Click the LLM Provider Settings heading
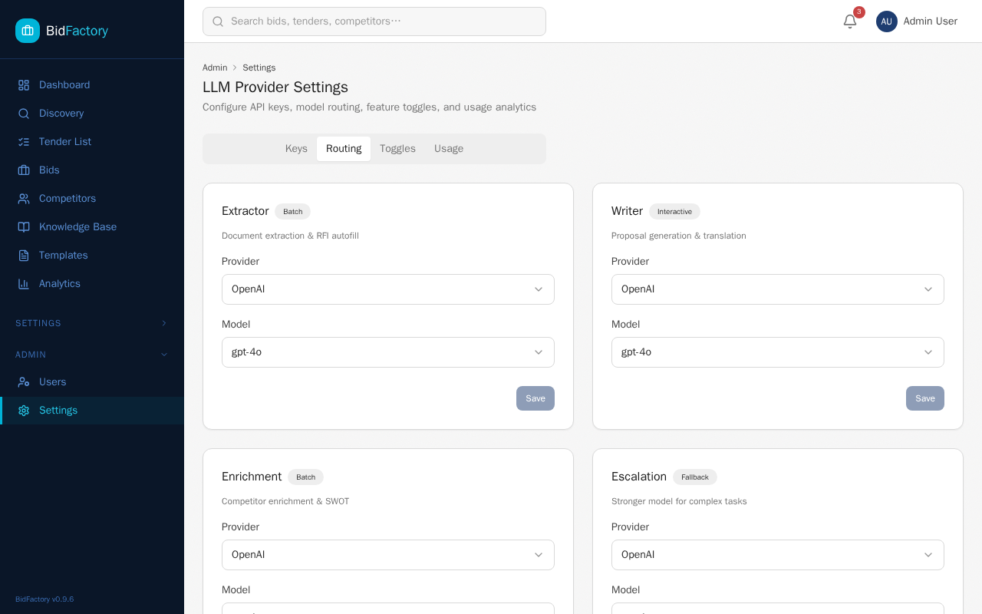Screen dimensions: 982x614 [x=275, y=87]
